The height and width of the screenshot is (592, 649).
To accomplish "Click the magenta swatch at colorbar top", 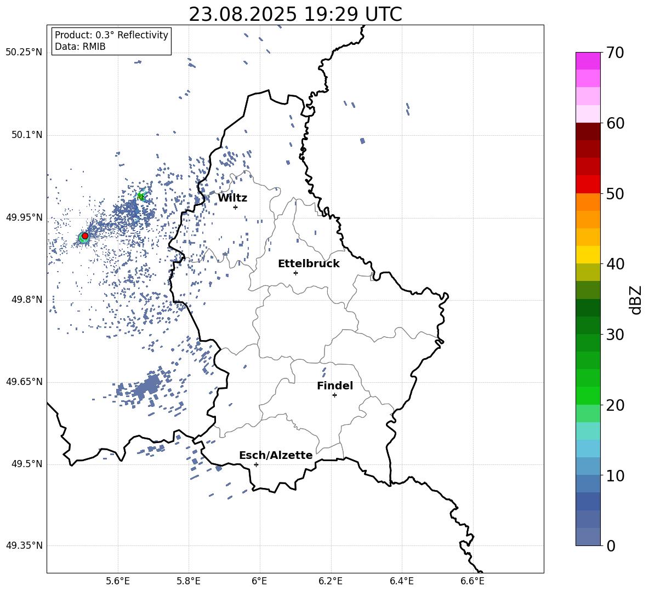I will (588, 61).
